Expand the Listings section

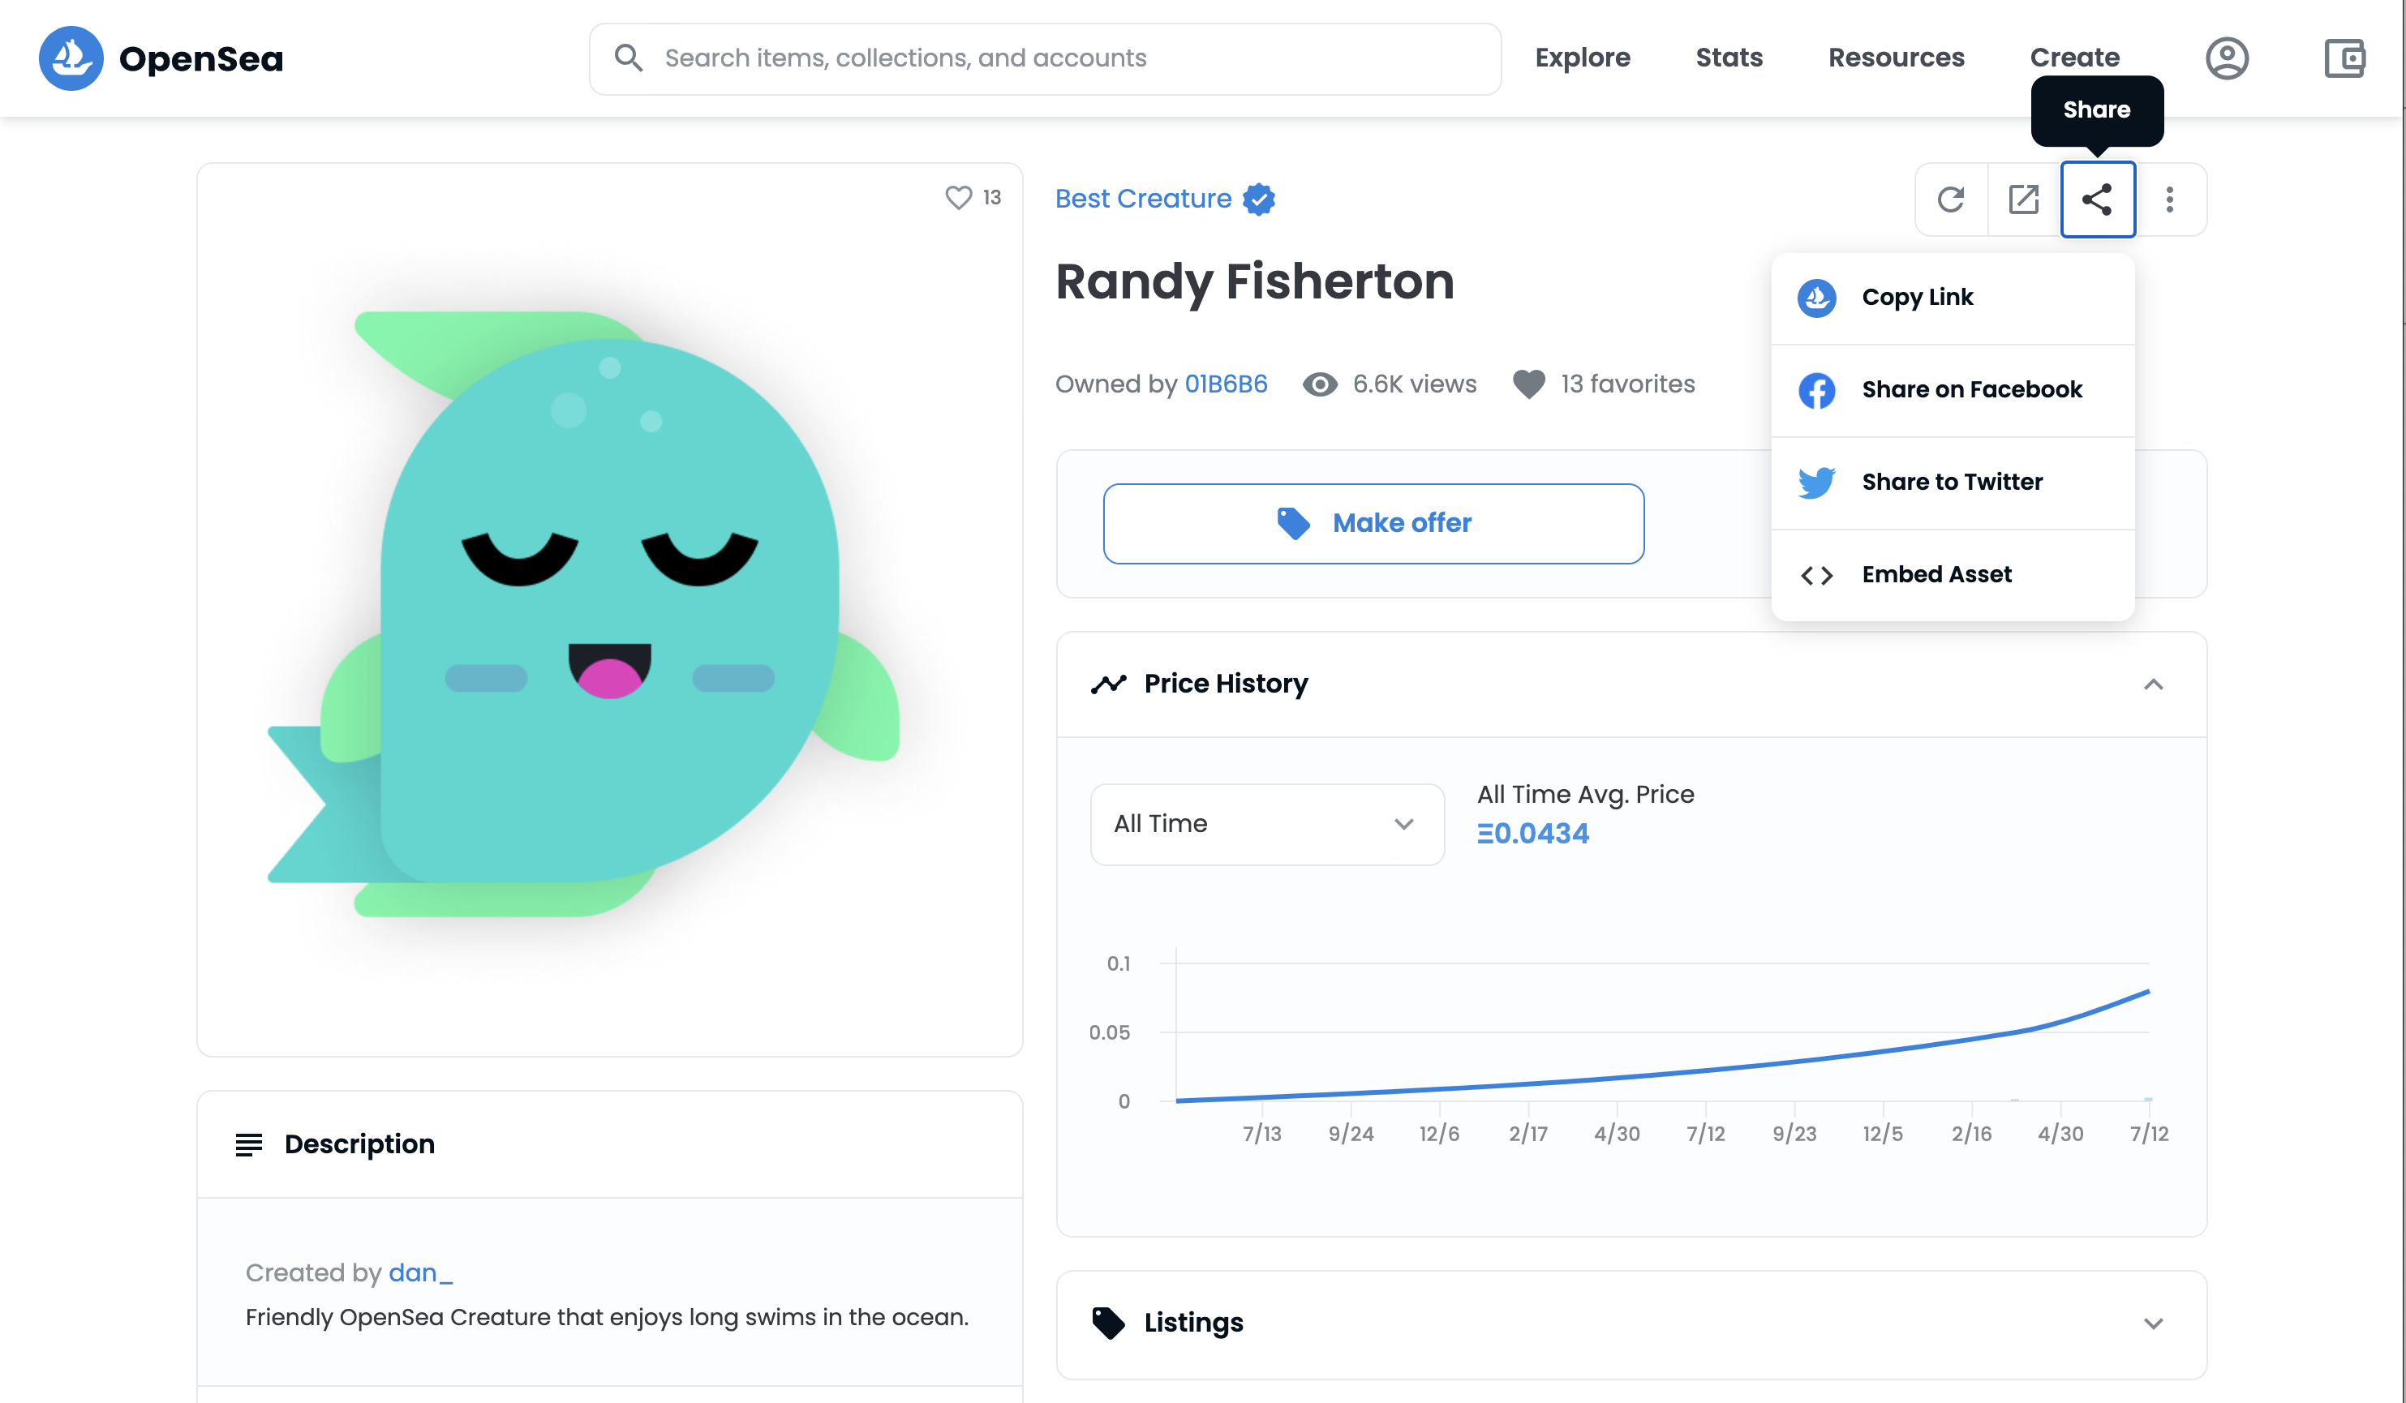pos(2154,1323)
